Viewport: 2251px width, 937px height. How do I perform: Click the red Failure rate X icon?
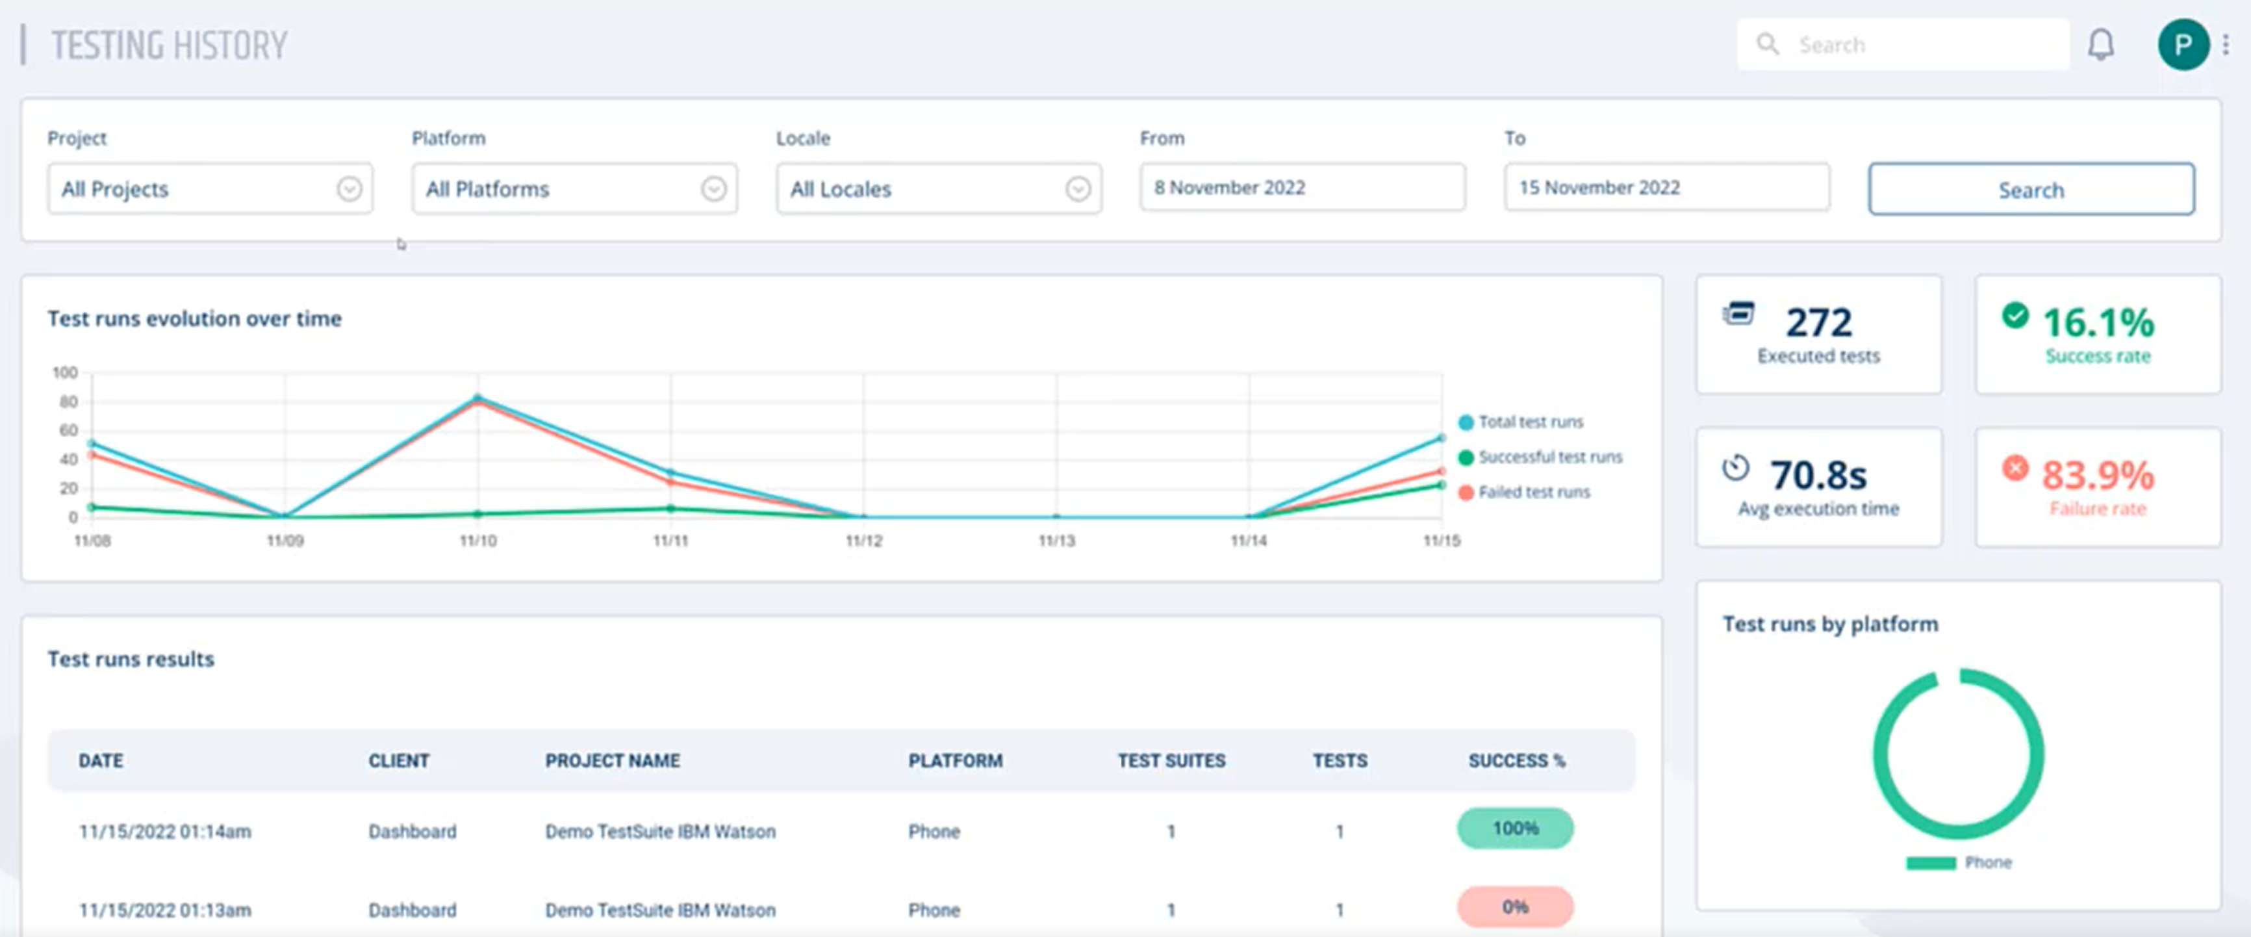point(2015,468)
